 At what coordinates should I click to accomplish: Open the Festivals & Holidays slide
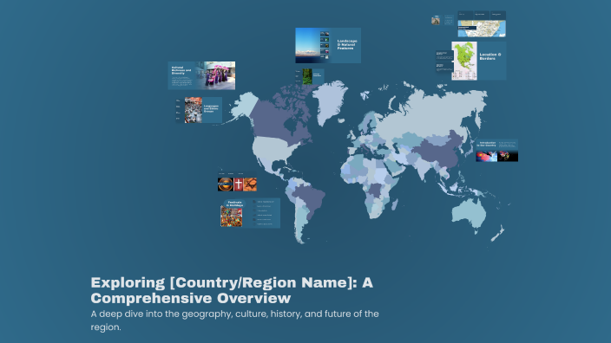pos(250,213)
